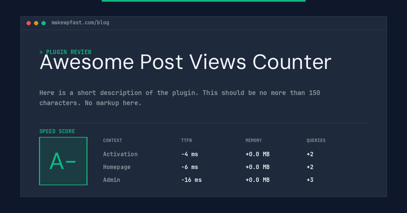Image resolution: width=407 pixels, height=213 pixels.
Task: Click the plugin description paragraph
Action: [x=180, y=98]
